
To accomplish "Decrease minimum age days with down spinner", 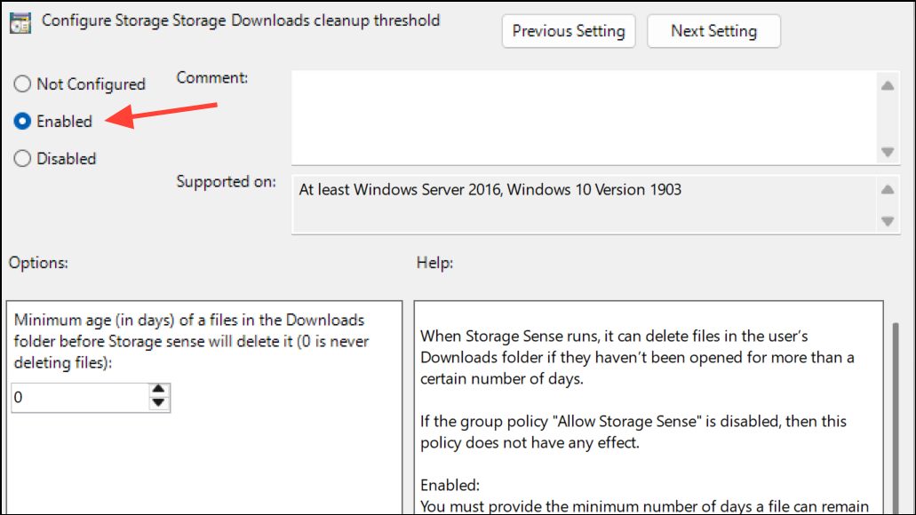I will point(159,404).
